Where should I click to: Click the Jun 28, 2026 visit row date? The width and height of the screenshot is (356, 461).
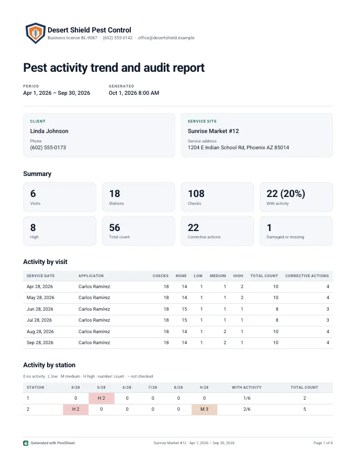click(x=40, y=309)
